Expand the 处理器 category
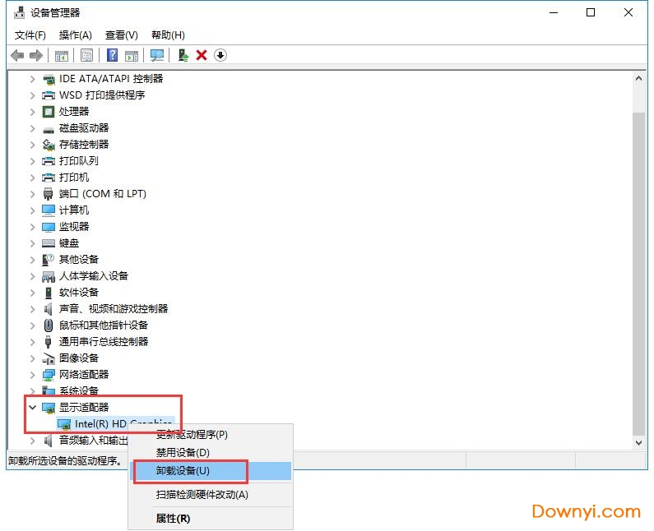This screenshot has height=531, width=654. click(x=33, y=112)
